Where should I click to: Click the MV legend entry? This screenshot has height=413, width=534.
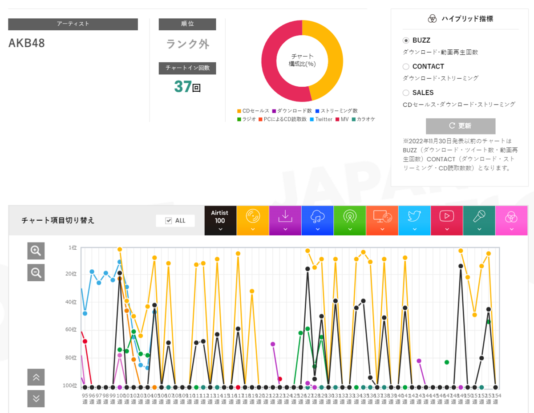pyautogui.click(x=342, y=119)
